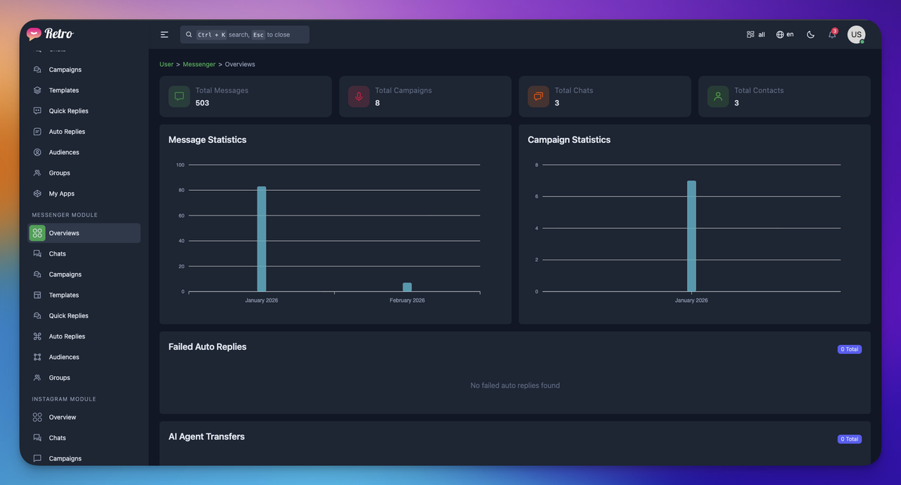Click the Campaign Statistics heading

tap(569, 139)
